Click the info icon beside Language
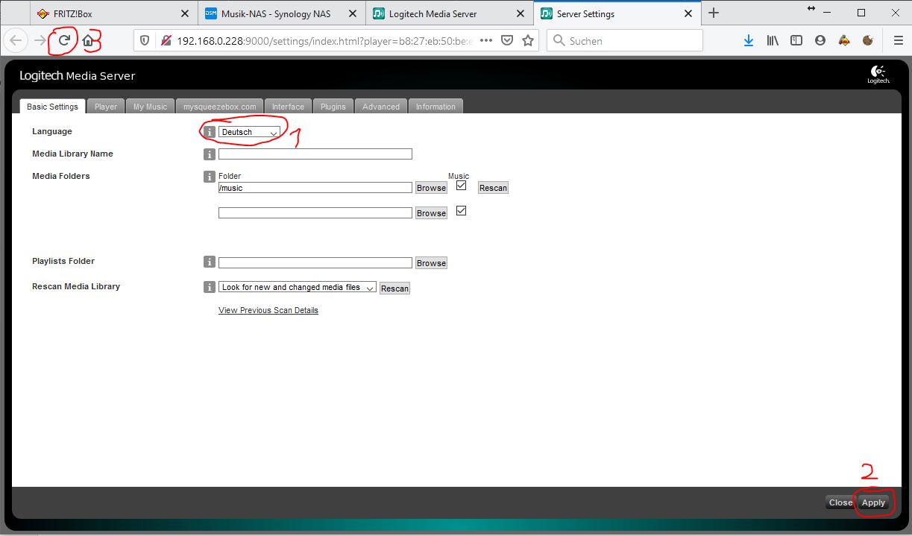The image size is (912, 536). click(x=210, y=132)
